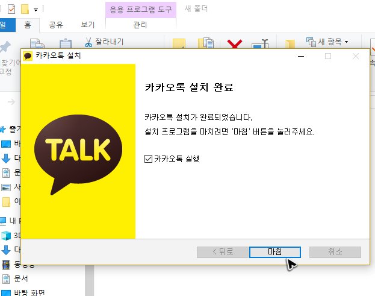Click the new folder icon in quick access toolbar

pyautogui.click(x=25, y=9)
